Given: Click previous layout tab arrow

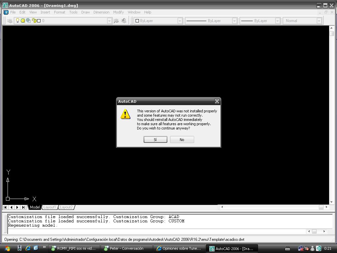Looking at the screenshot, I should (x=11, y=207).
